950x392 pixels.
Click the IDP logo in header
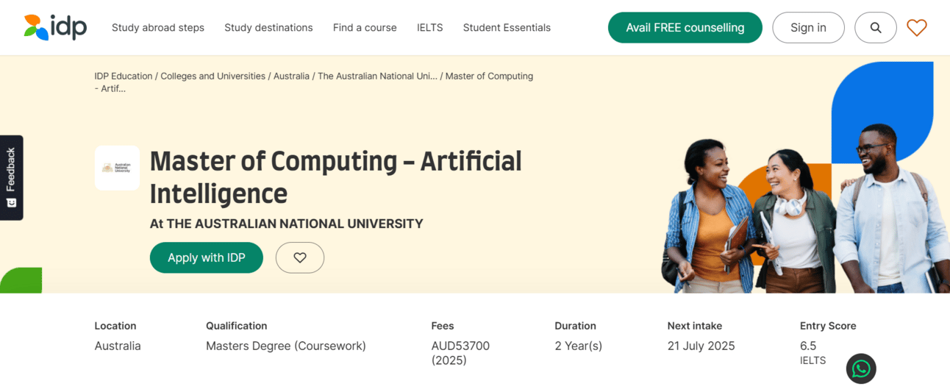(55, 27)
